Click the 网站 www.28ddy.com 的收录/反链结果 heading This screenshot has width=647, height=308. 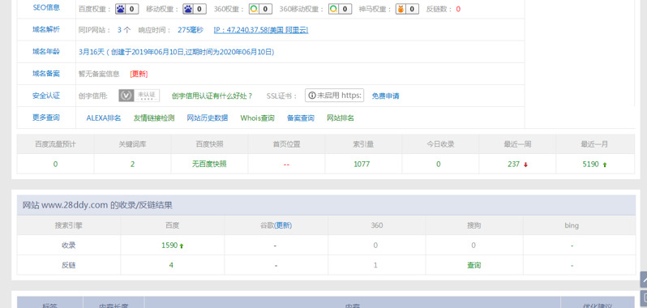coord(97,205)
